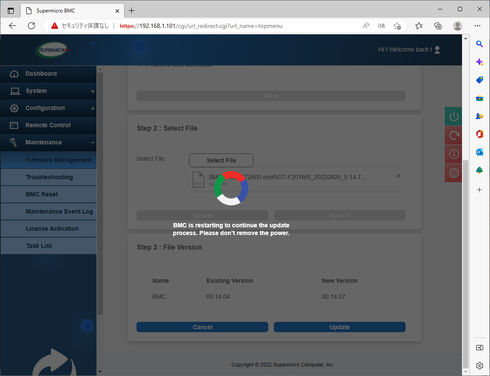490x376 pixels.
Task: Expand the System menu plus sign
Action: pyautogui.click(x=93, y=92)
